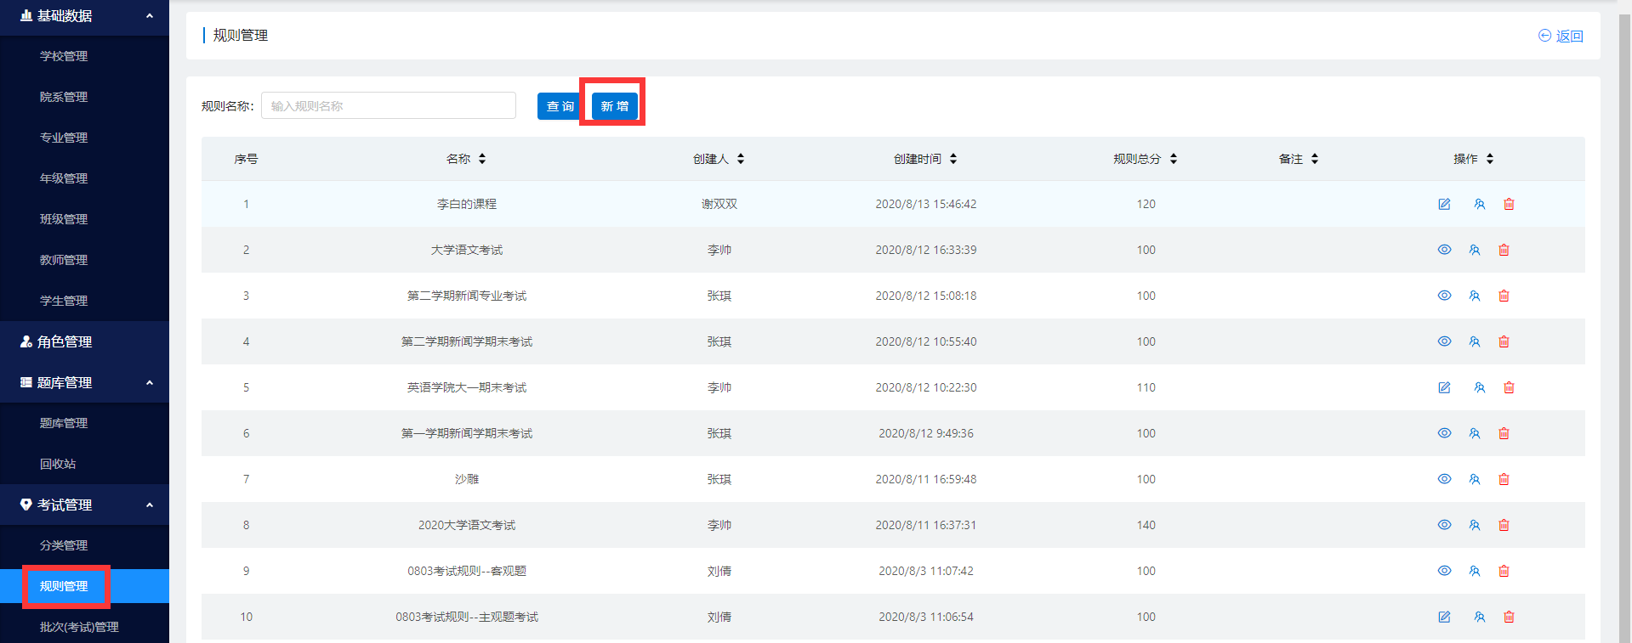Viewport: 1632px width, 643px height.
Task: Edit the 0803考试规则--主观题考试 rule
Action: (1444, 617)
